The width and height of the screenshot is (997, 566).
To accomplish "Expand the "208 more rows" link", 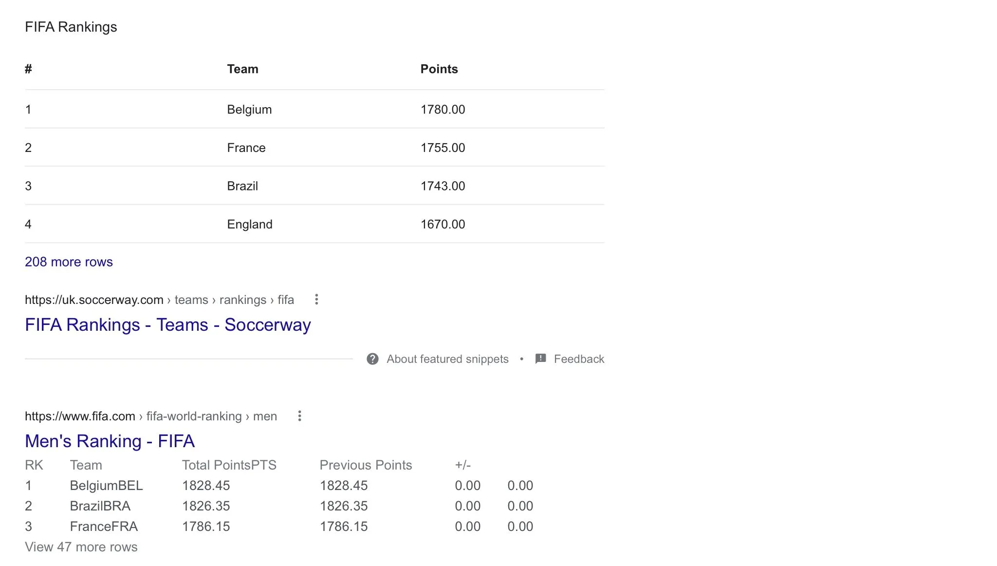I will pos(69,262).
